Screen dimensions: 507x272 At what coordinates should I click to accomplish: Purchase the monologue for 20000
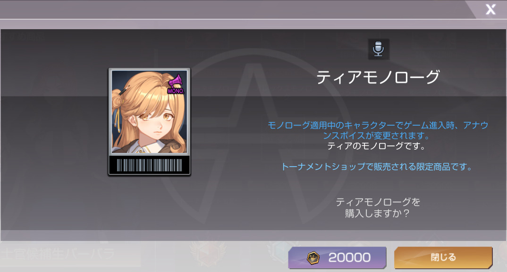click(337, 257)
